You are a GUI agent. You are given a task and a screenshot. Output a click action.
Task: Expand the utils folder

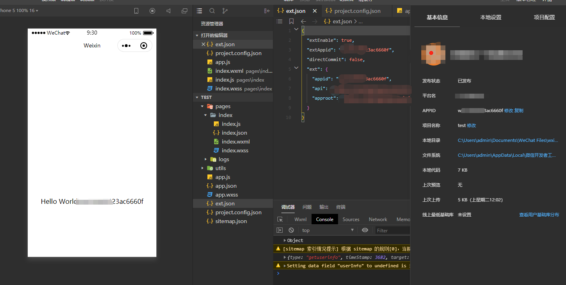click(x=202, y=168)
